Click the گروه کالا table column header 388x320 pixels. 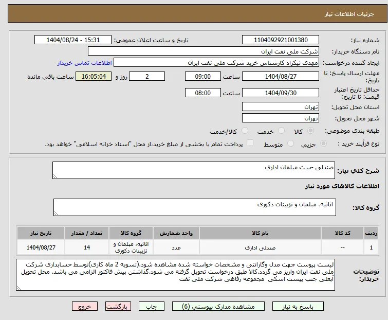(131, 233)
